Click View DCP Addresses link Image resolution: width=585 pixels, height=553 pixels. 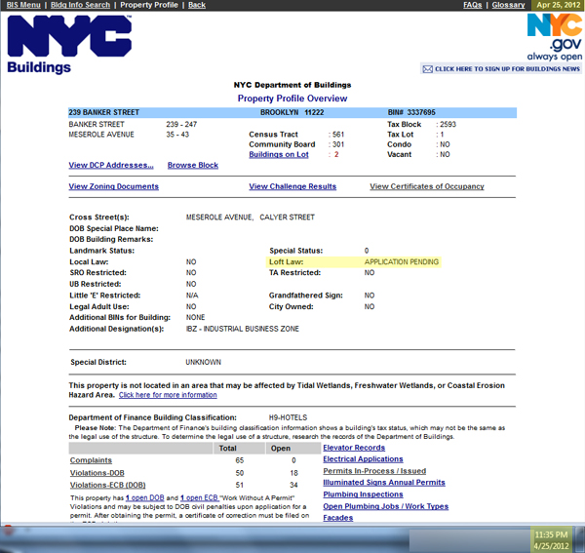110,165
